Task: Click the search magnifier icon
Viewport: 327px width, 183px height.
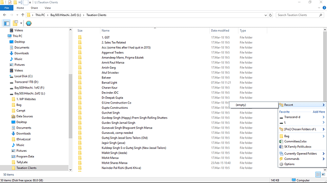Action: pyautogui.click(x=321, y=15)
